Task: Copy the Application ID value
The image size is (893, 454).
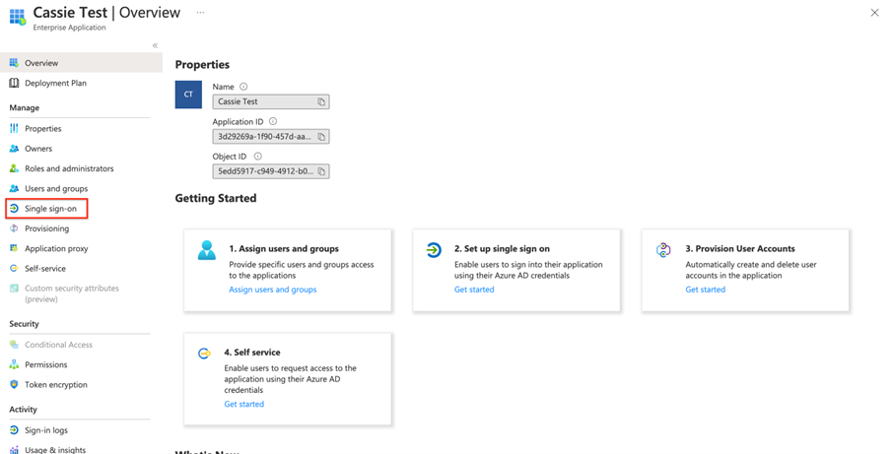Action: [x=321, y=137]
